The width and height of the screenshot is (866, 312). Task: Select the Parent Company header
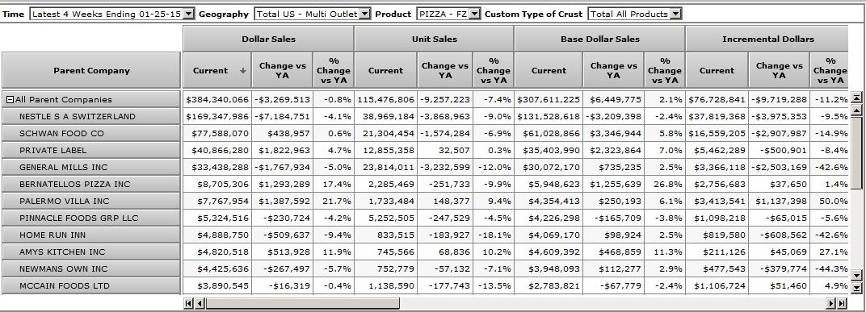click(91, 70)
